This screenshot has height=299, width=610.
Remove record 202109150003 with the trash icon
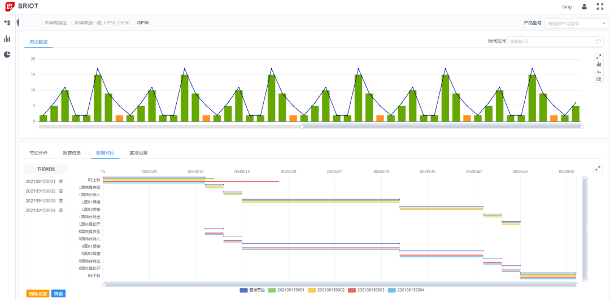tap(61, 201)
